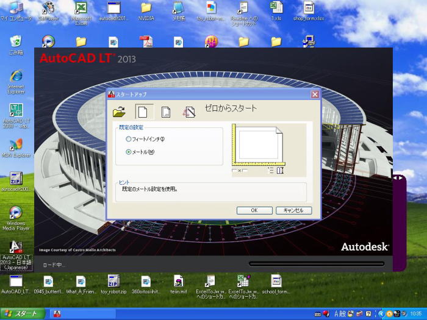Select the Start from Scratch blank page icon
Viewport: 427px width, 320px height.
click(143, 112)
